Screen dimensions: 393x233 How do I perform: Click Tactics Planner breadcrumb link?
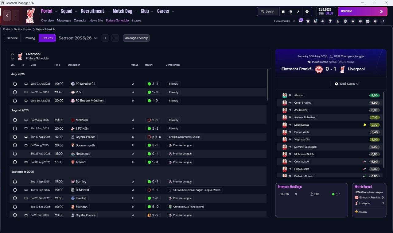[23, 29]
